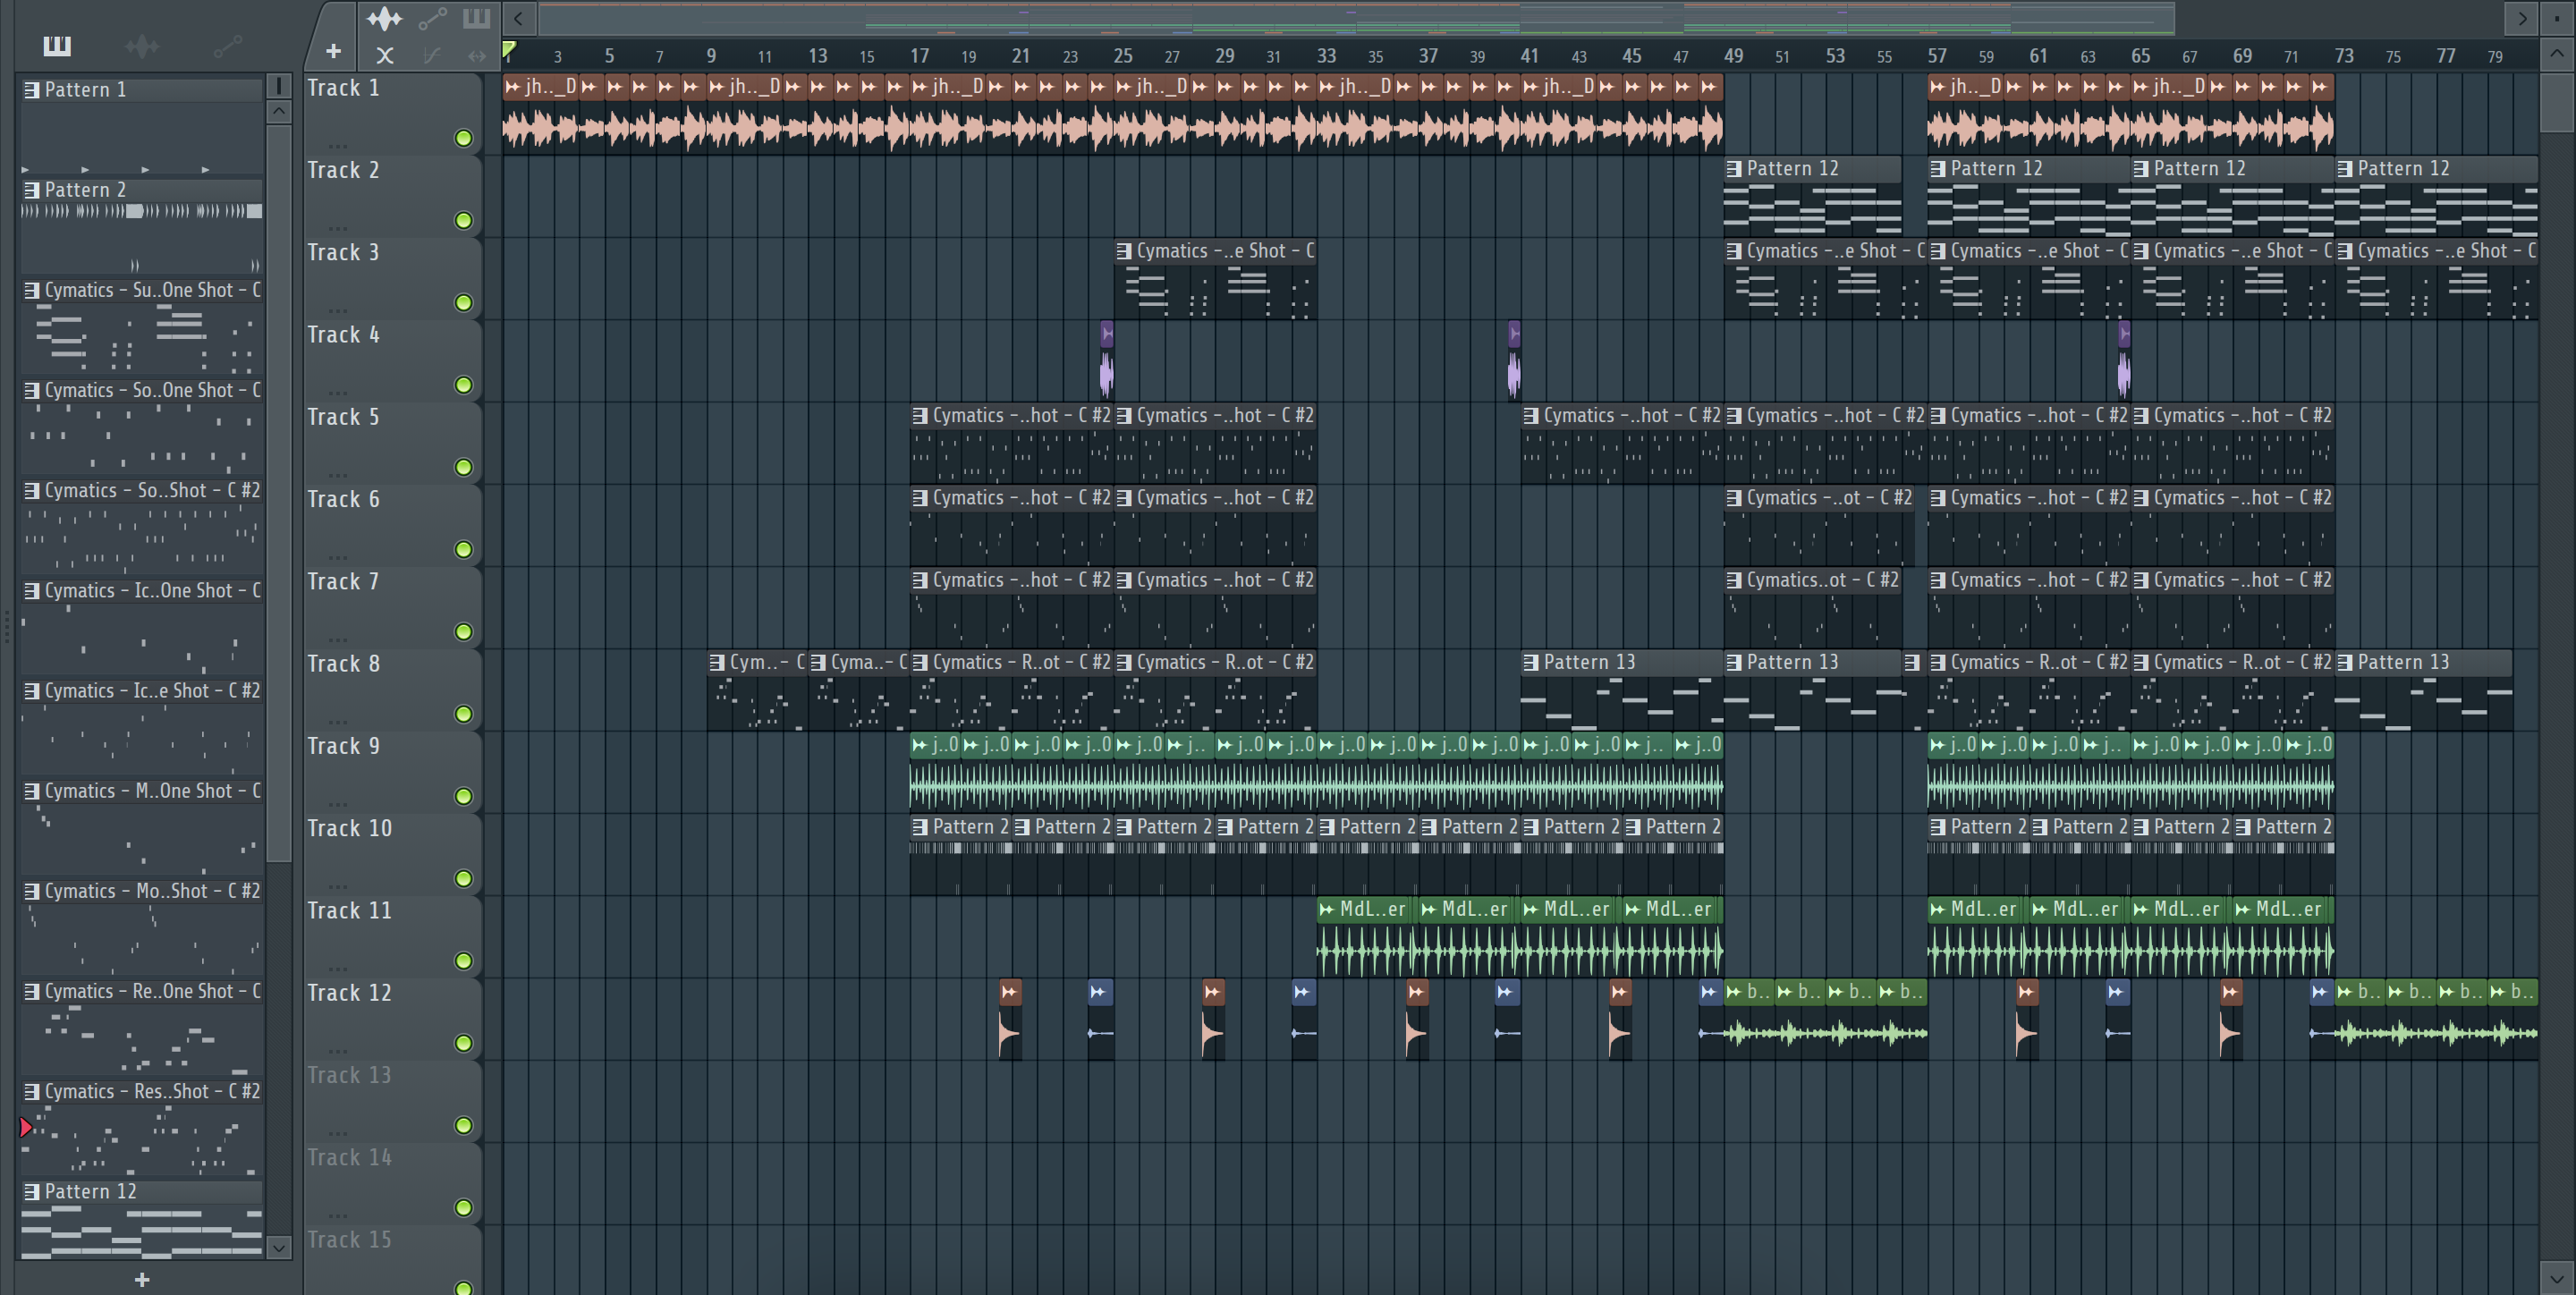Select Cymatics - Su..One Shot - C pattern

(x=141, y=328)
